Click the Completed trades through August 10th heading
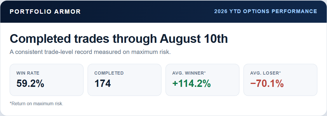The height and width of the screenshot is (116, 327). coord(119,39)
